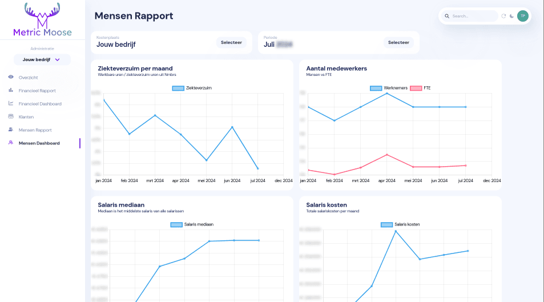Image resolution: width=544 pixels, height=302 pixels.
Task: Click the line chart icon for Financieel Dashboard
Action: tap(11, 103)
